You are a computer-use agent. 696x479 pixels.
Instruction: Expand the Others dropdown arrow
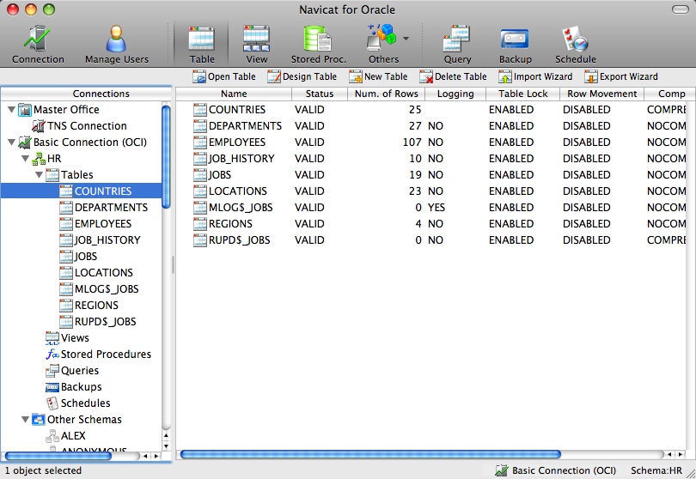coord(406,39)
